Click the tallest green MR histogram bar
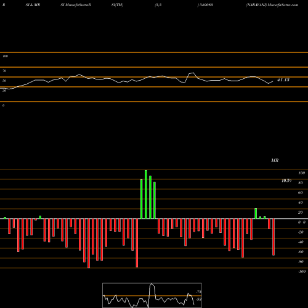The image size is (308, 308). 146,194
